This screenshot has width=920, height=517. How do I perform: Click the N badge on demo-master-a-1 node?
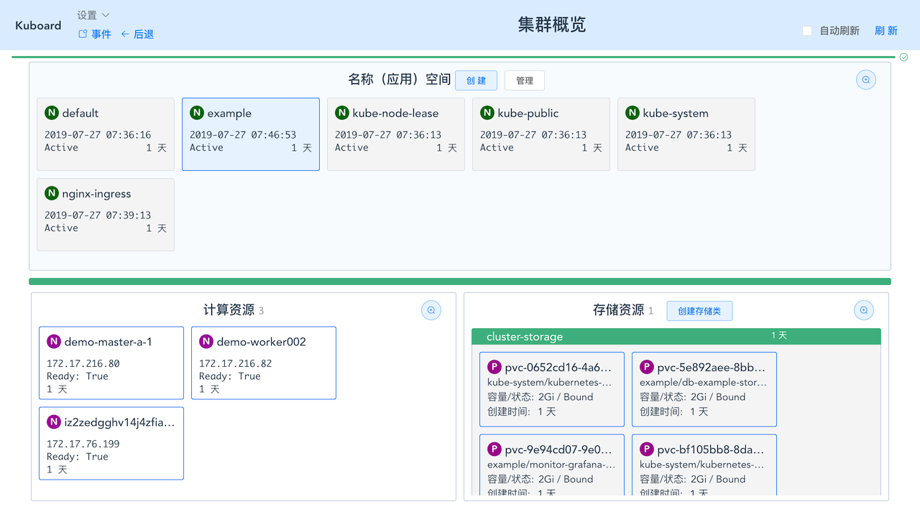tap(52, 341)
